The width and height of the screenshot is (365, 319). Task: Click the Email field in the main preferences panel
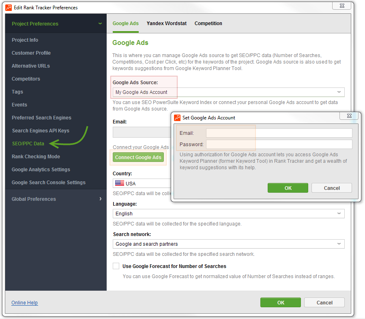(x=142, y=132)
